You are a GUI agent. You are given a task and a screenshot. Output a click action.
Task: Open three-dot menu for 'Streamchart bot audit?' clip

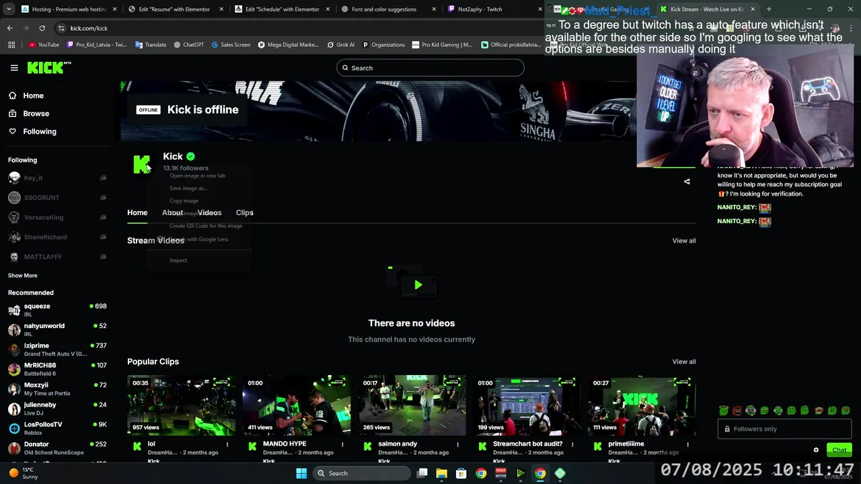pos(572,444)
